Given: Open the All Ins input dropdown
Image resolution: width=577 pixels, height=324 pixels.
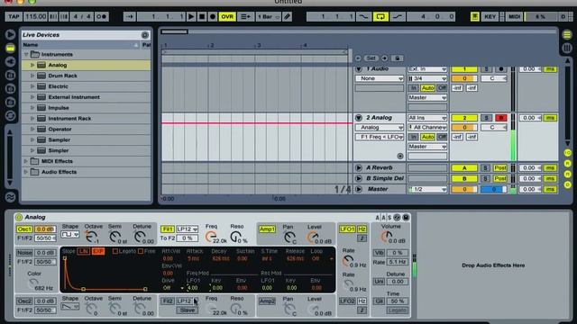Looking at the screenshot, I should click(x=427, y=118).
